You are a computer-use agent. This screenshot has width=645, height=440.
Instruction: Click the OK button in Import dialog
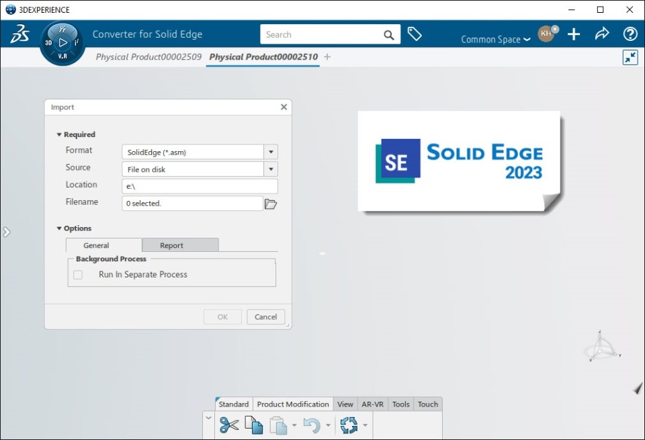tap(222, 316)
